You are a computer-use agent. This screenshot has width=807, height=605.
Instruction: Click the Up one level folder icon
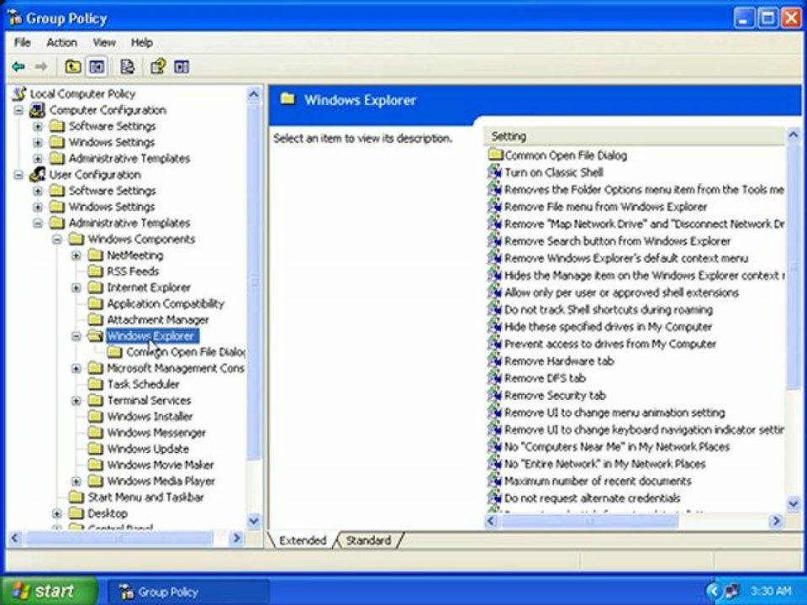[72, 66]
